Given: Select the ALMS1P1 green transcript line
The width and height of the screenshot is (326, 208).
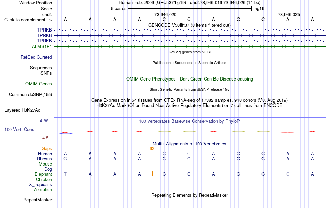Looking at the screenshot, I should point(190,47).
